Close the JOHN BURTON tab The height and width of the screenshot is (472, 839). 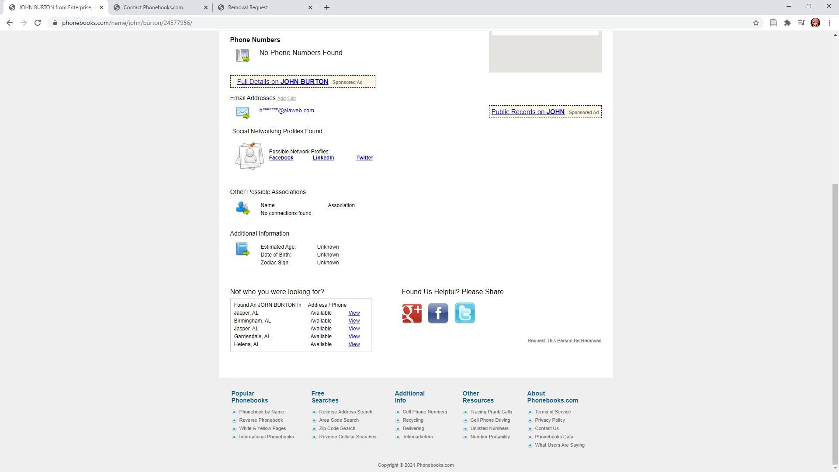(101, 7)
